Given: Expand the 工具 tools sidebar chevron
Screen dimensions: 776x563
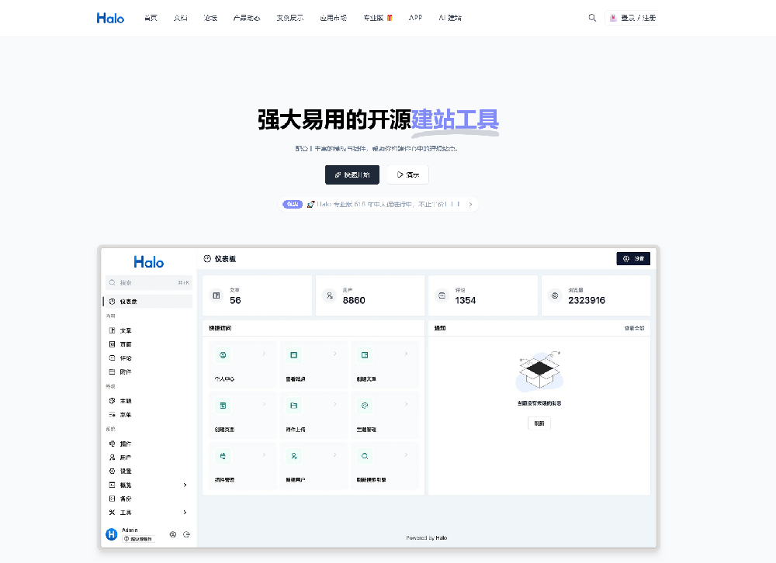Looking at the screenshot, I should pyautogui.click(x=185, y=513).
